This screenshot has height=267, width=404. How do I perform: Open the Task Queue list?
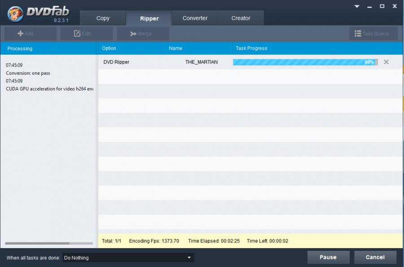(x=373, y=34)
